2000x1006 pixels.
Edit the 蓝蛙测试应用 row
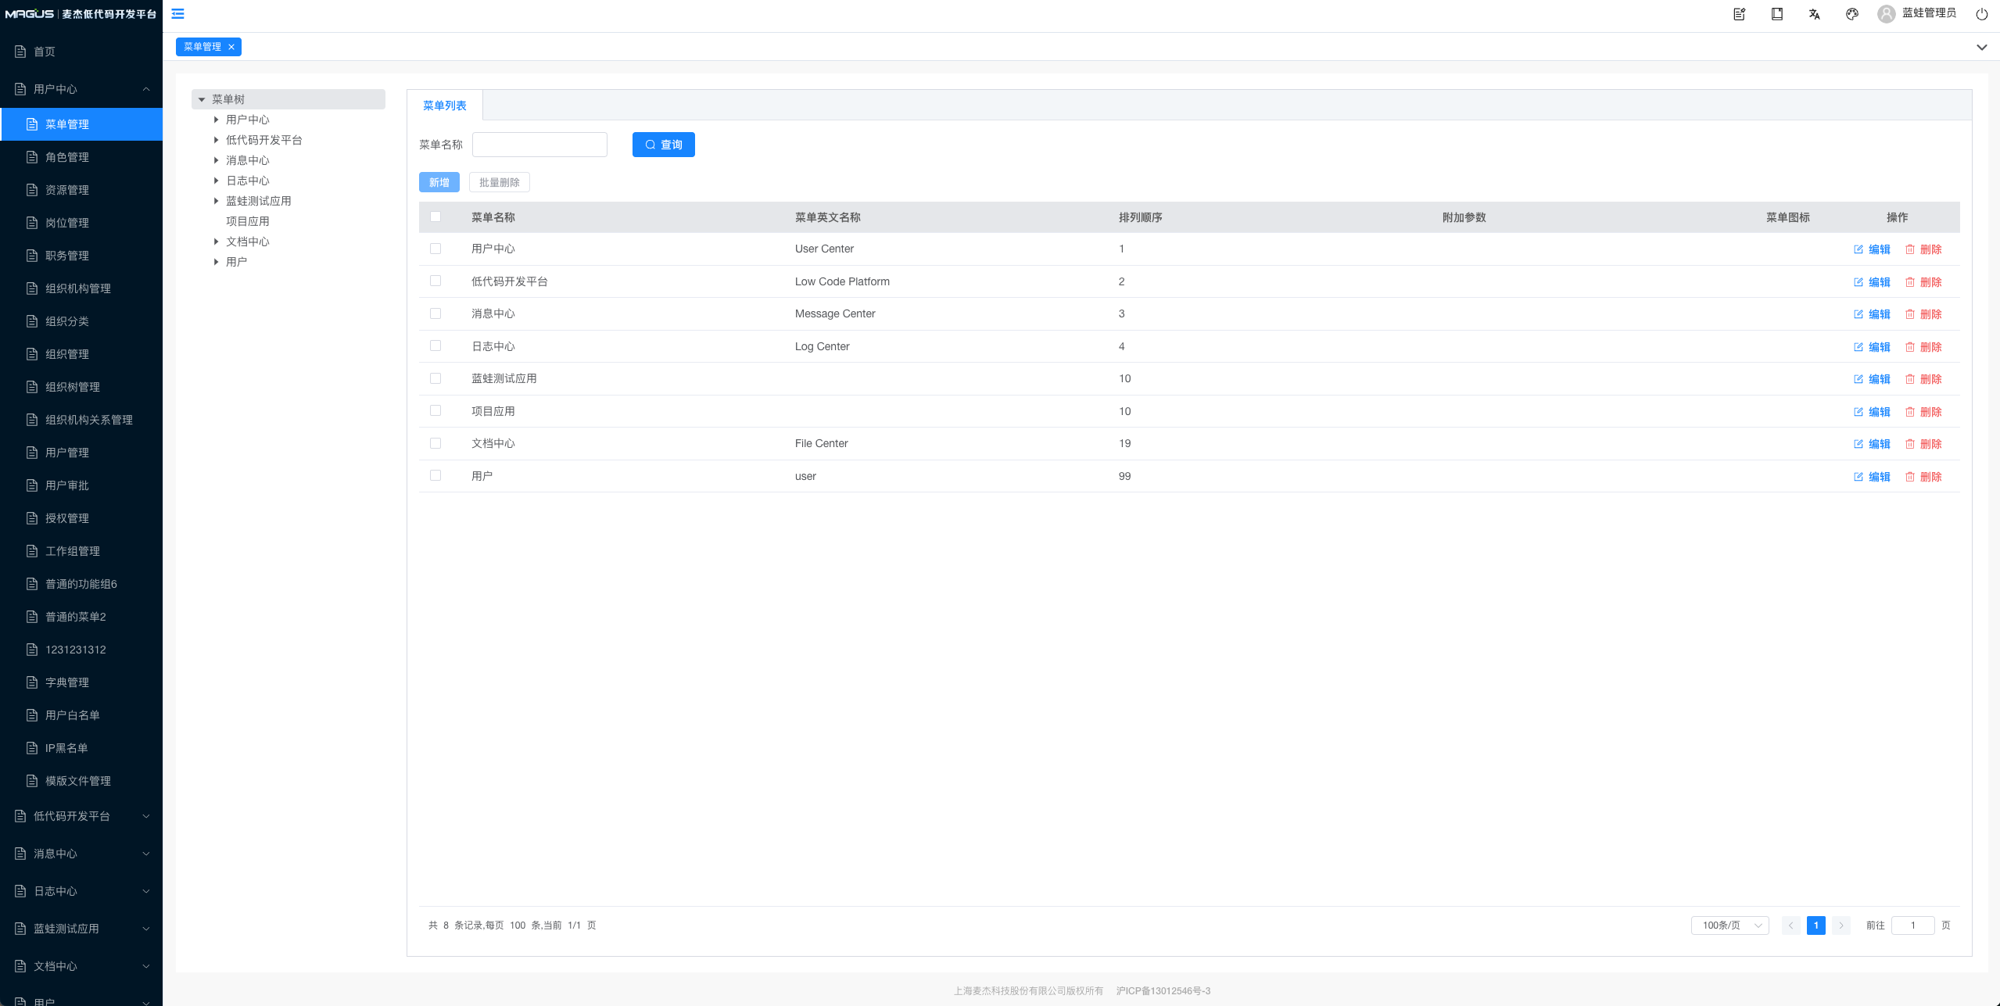click(x=1872, y=379)
